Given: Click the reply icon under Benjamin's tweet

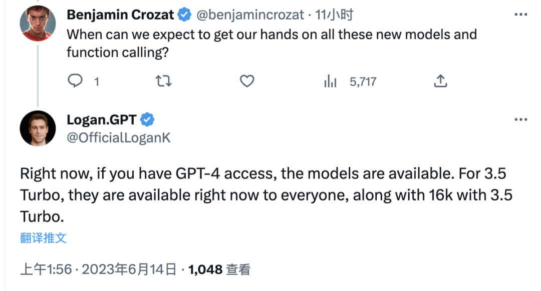Looking at the screenshot, I should point(75,81).
